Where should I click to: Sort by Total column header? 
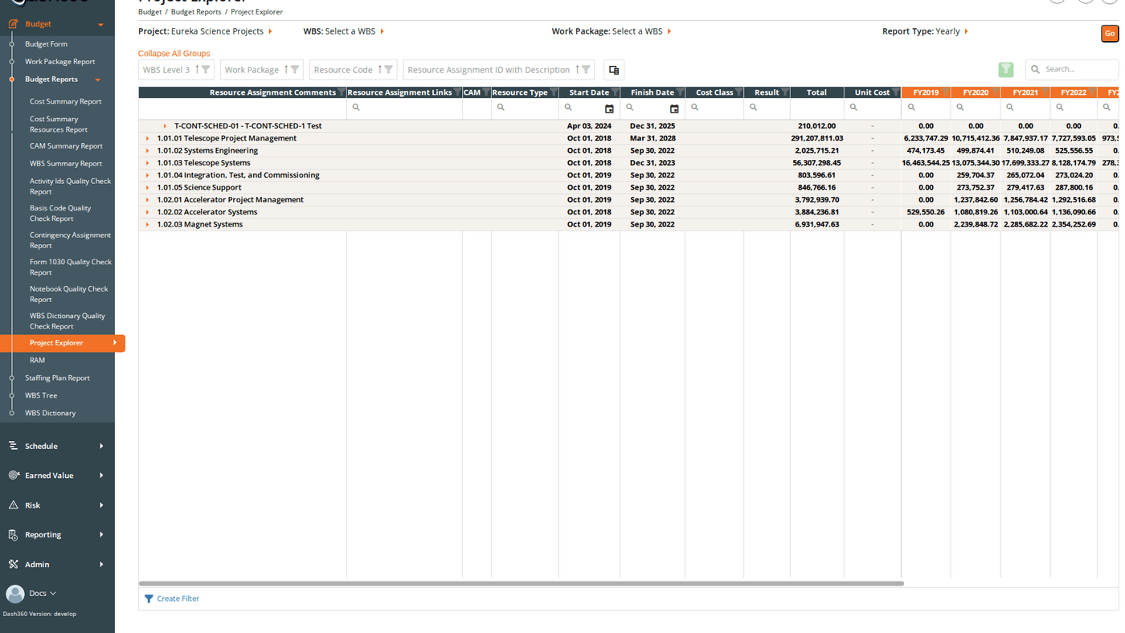(816, 92)
